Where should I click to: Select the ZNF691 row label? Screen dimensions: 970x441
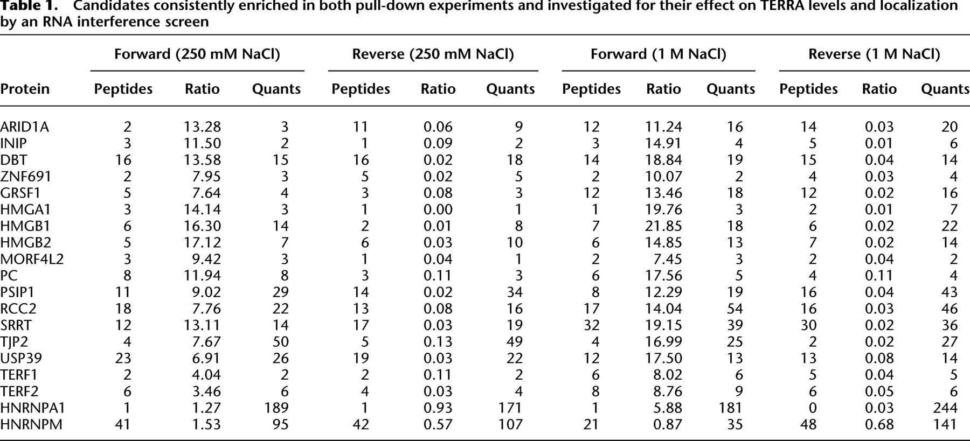point(26,177)
